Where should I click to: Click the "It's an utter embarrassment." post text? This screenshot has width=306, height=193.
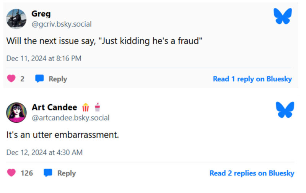(x=63, y=135)
